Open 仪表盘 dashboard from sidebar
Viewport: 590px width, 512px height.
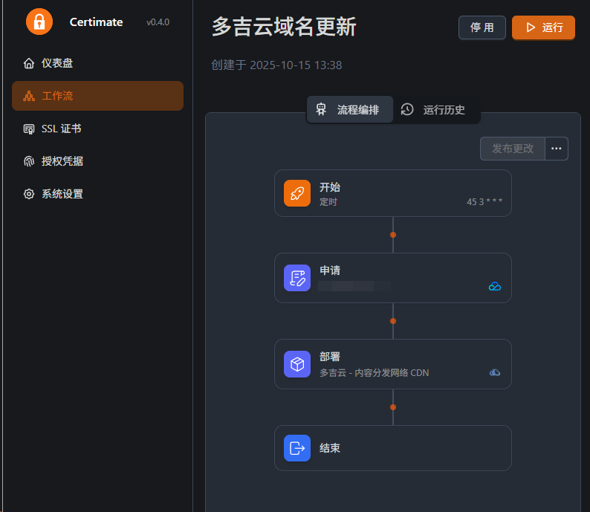click(57, 63)
